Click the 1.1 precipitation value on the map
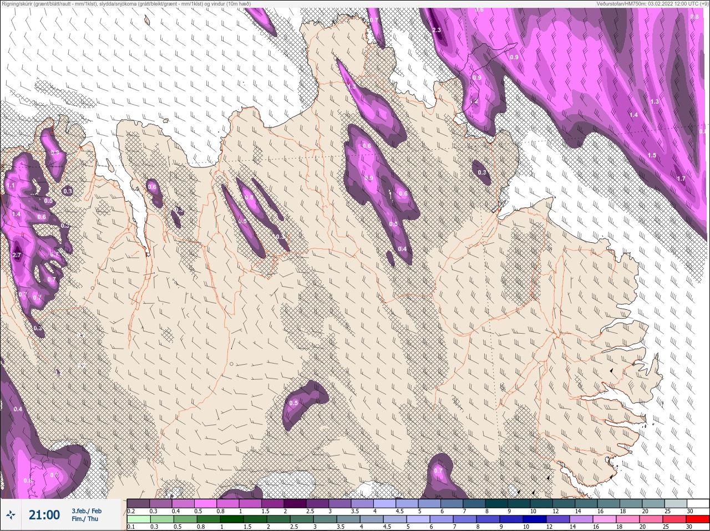 tap(11, 185)
